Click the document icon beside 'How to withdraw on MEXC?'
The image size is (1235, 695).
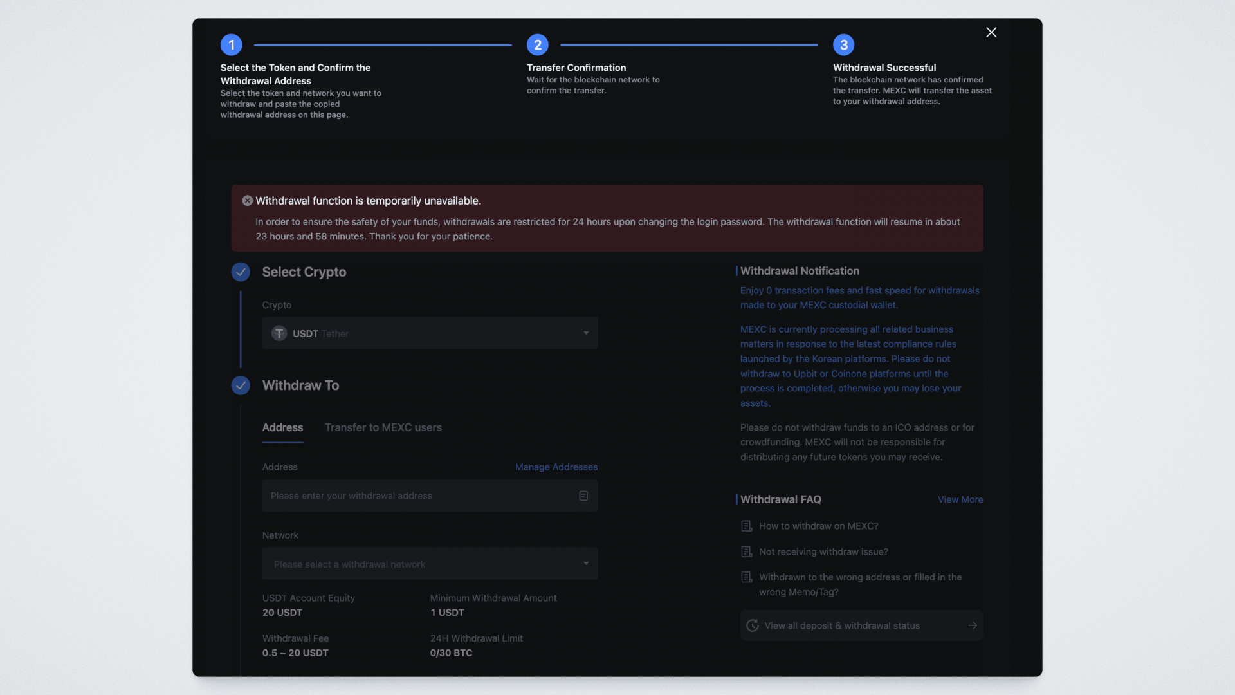coord(747,526)
